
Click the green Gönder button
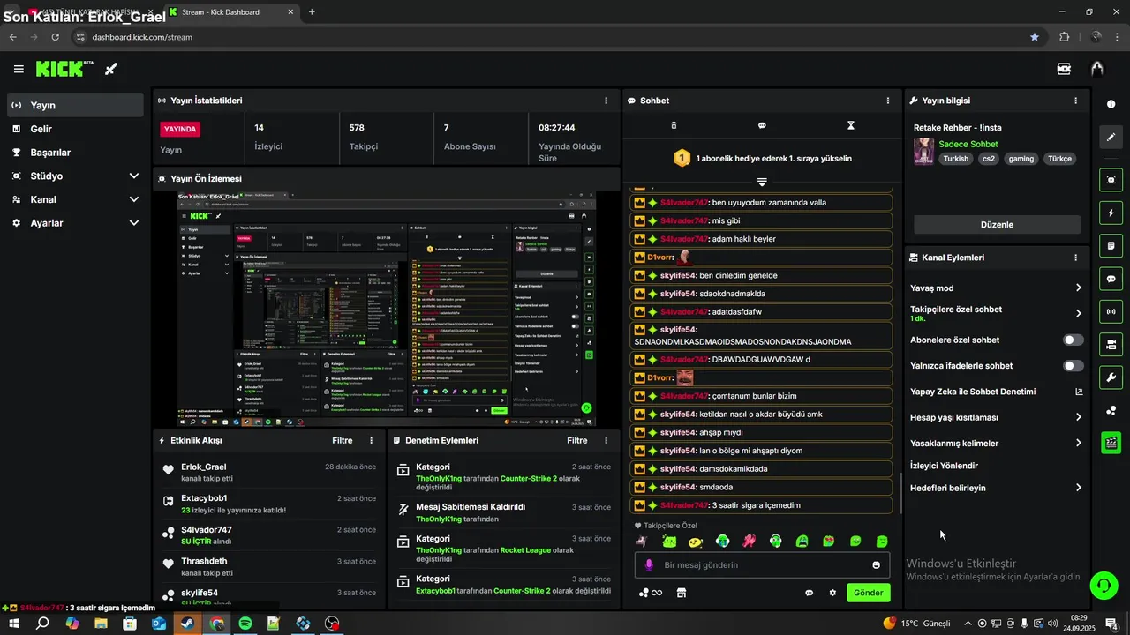point(868,593)
